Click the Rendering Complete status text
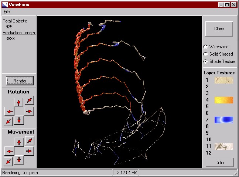 click(x=20, y=173)
